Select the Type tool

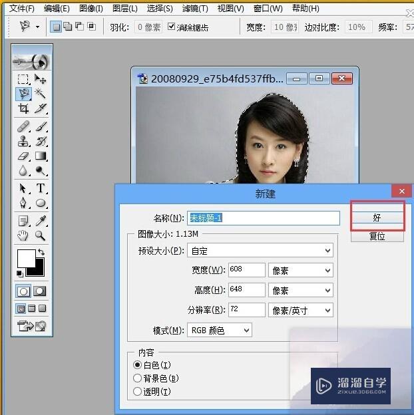pos(41,188)
